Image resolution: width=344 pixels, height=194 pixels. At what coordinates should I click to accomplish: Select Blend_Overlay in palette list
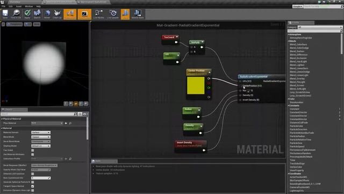(x=297, y=79)
